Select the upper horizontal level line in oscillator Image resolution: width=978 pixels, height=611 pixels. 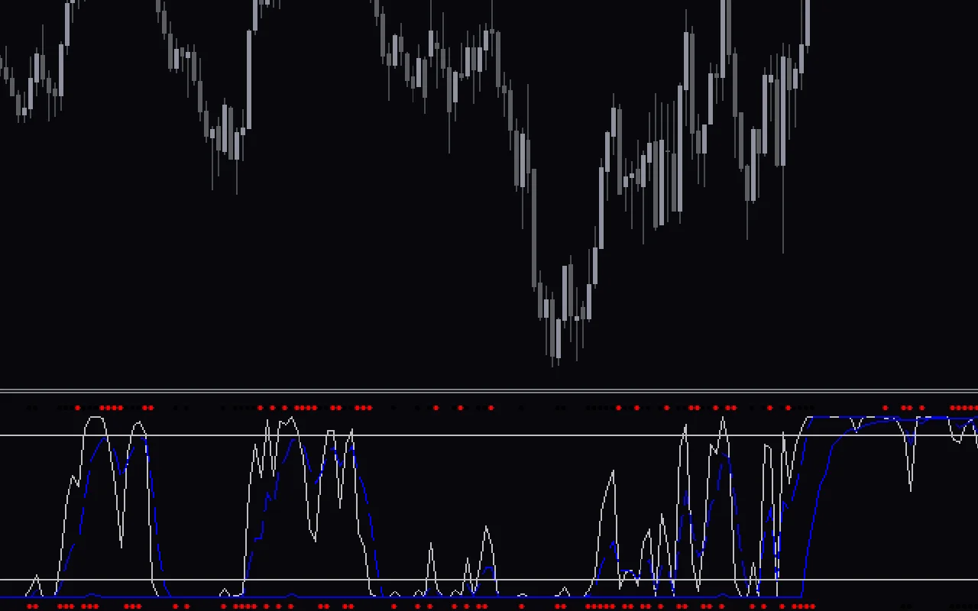489,435
